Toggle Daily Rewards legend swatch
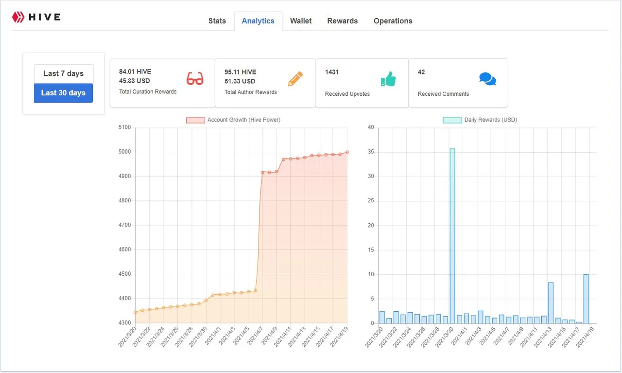Viewport: 622px width, 373px height. click(x=452, y=120)
